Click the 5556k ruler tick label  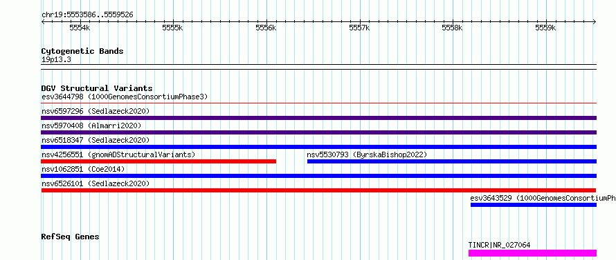click(266, 28)
